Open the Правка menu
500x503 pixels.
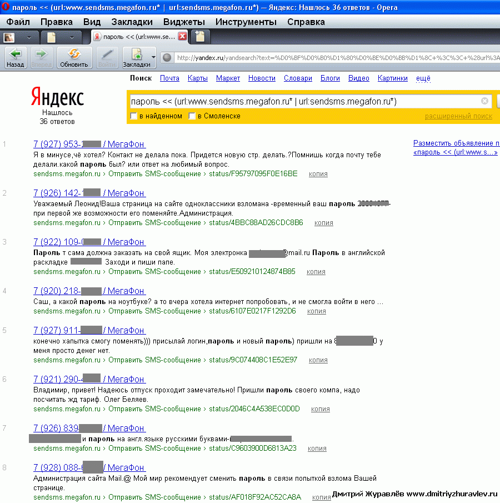click(57, 22)
